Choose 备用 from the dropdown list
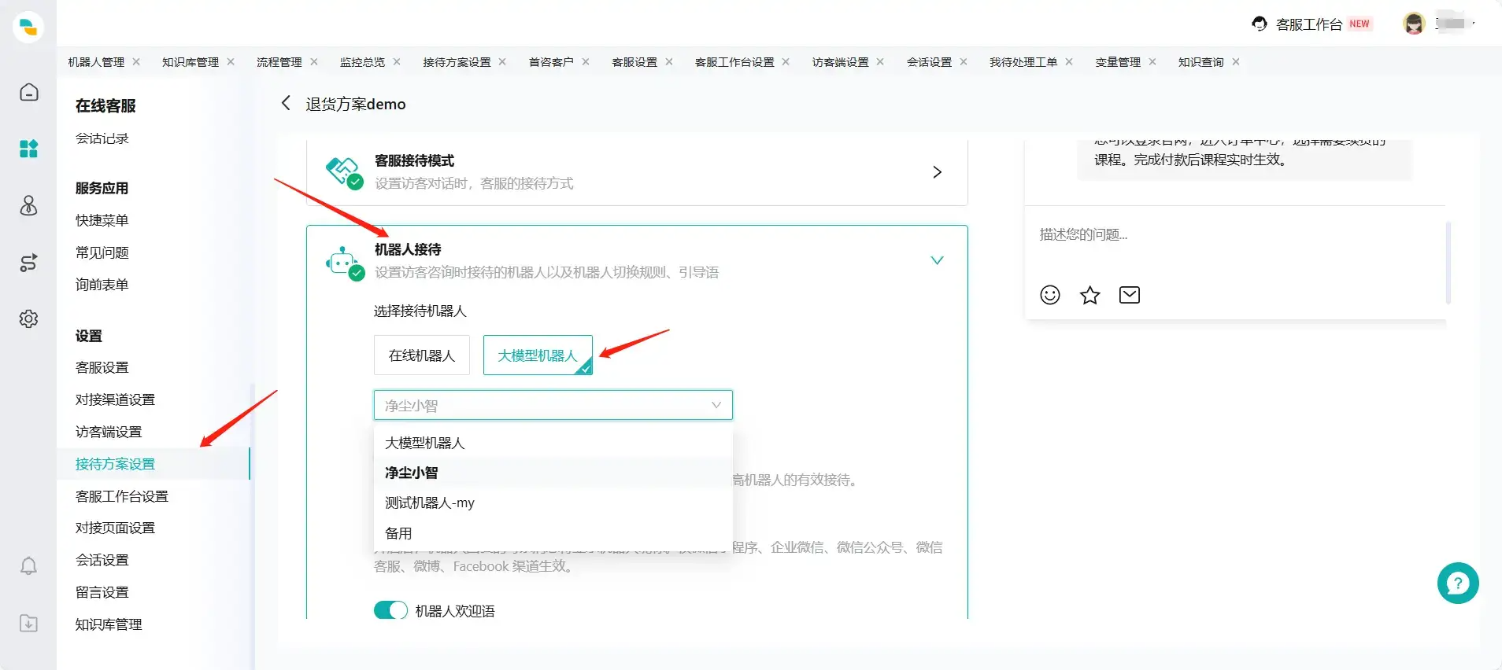This screenshot has height=670, width=1502. [553, 533]
